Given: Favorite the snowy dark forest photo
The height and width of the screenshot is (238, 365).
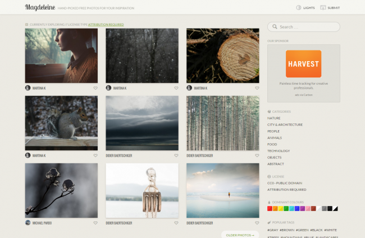Looking at the screenshot, I should point(176,88).
